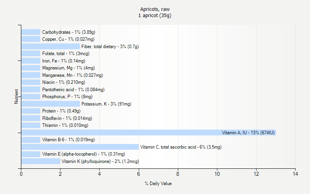Click the Vitamin E (alpha-tocopherol) label
310x194 pixels.
click(x=83, y=154)
